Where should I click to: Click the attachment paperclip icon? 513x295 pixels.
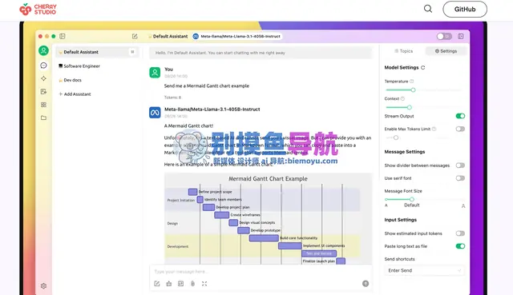pos(192,284)
